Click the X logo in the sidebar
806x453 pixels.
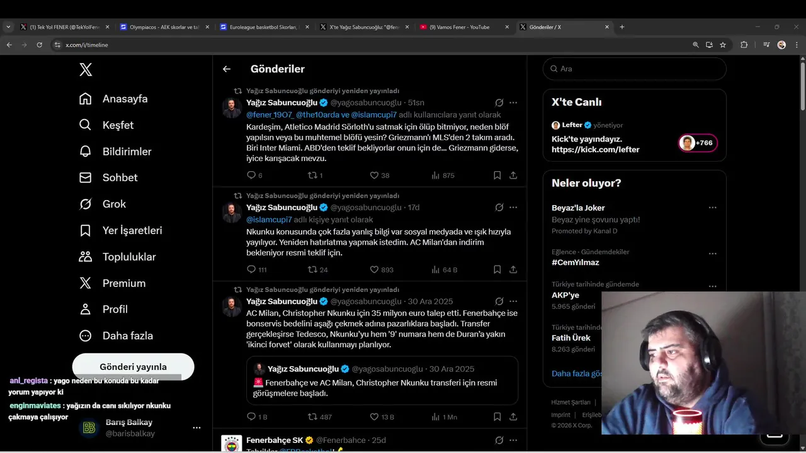pyautogui.click(x=86, y=69)
